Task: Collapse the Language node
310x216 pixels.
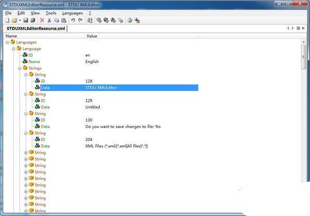Action: [x=13, y=49]
